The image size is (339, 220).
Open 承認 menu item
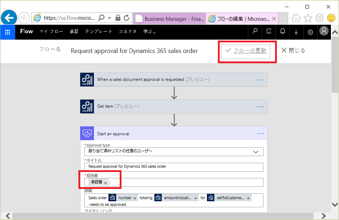(x=74, y=31)
